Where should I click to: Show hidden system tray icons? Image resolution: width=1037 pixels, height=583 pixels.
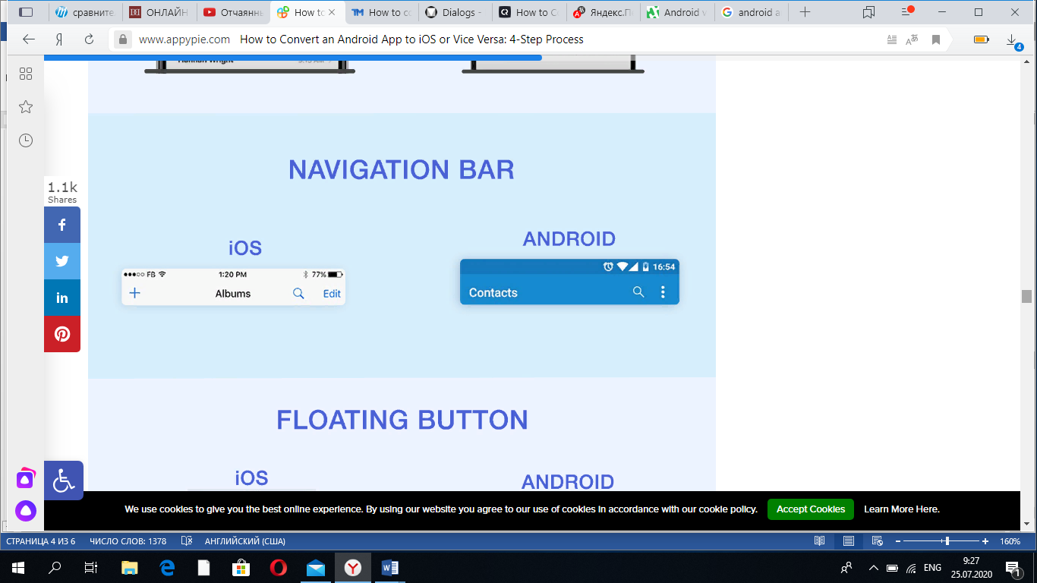(873, 568)
